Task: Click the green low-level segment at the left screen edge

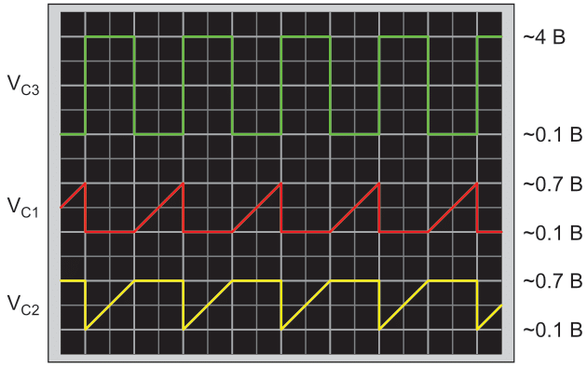Action: (x=73, y=134)
